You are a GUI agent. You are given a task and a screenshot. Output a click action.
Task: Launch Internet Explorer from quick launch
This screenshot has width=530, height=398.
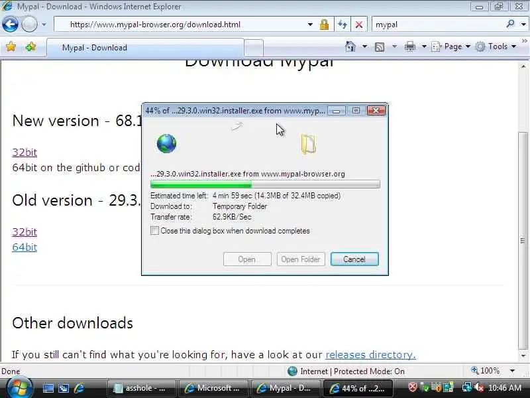pyautogui.click(x=79, y=388)
